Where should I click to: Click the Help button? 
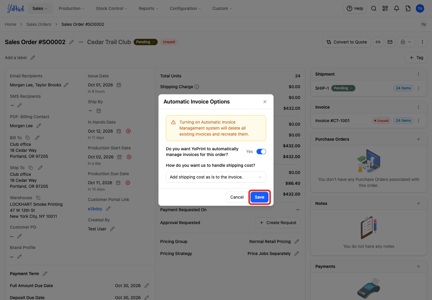click(355, 8)
